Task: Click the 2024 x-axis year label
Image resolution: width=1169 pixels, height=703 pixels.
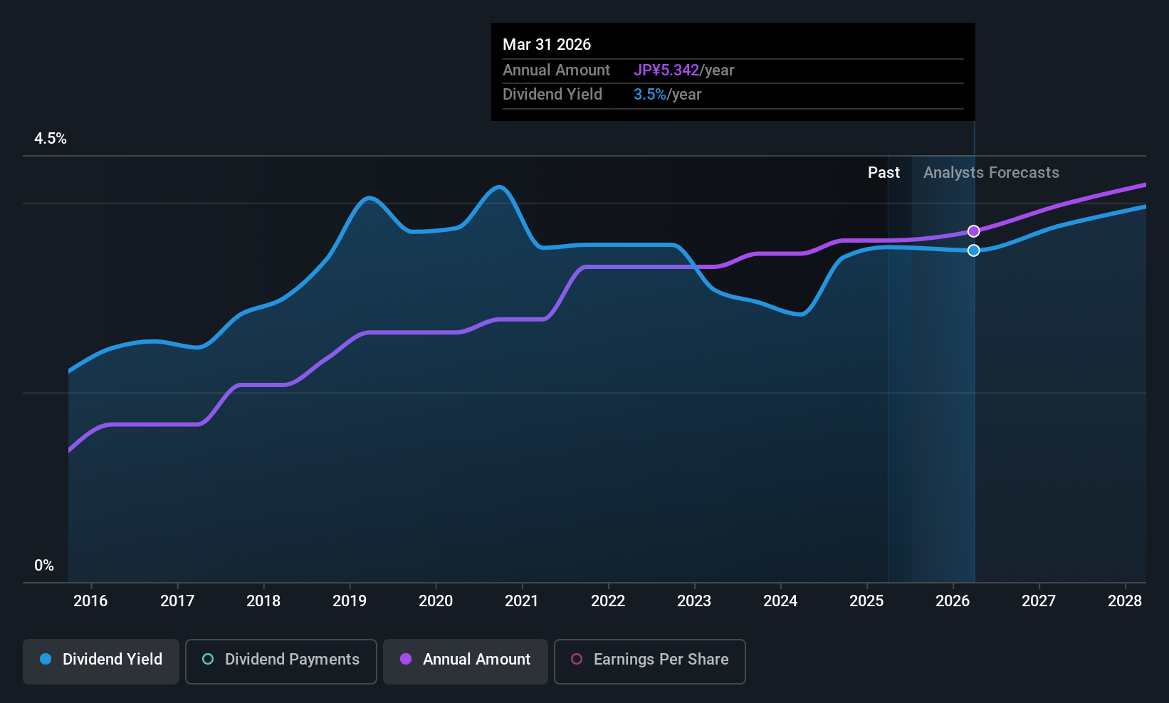Action: coord(780,601)
